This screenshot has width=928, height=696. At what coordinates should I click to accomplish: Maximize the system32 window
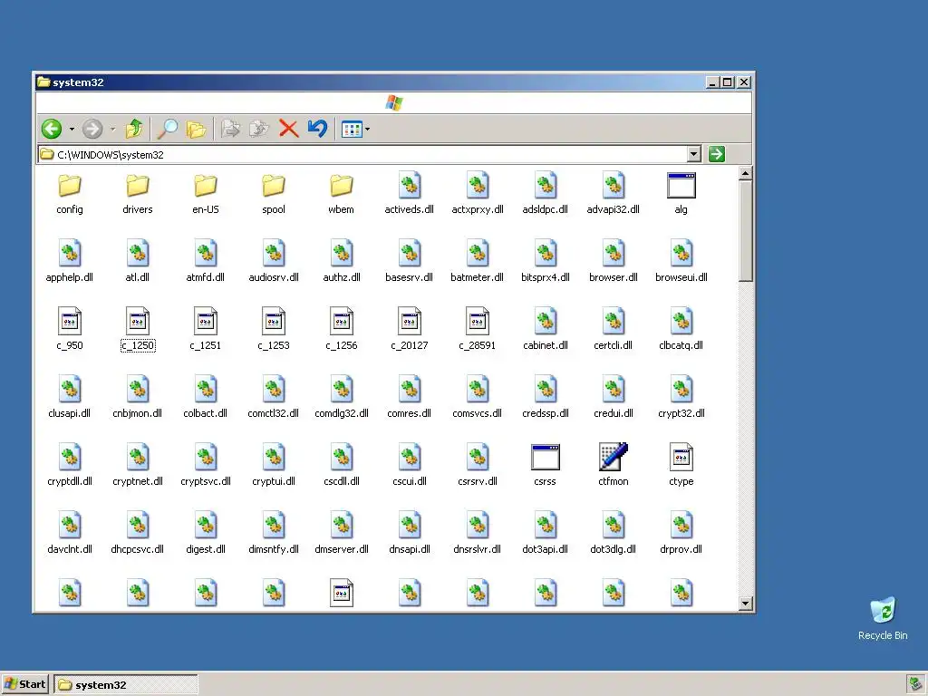pos(728,82)
